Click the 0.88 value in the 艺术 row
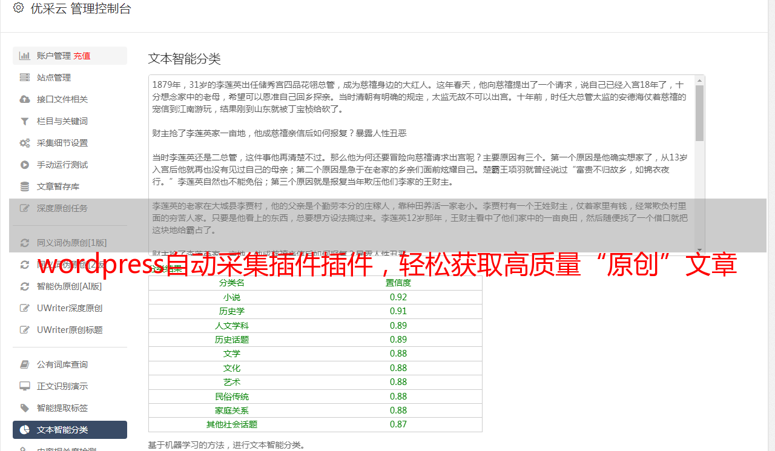 (x=398, y=382)
